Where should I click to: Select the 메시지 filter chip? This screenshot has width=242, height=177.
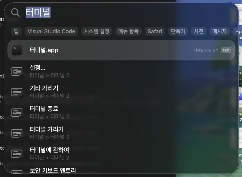[x=219, y=31]
